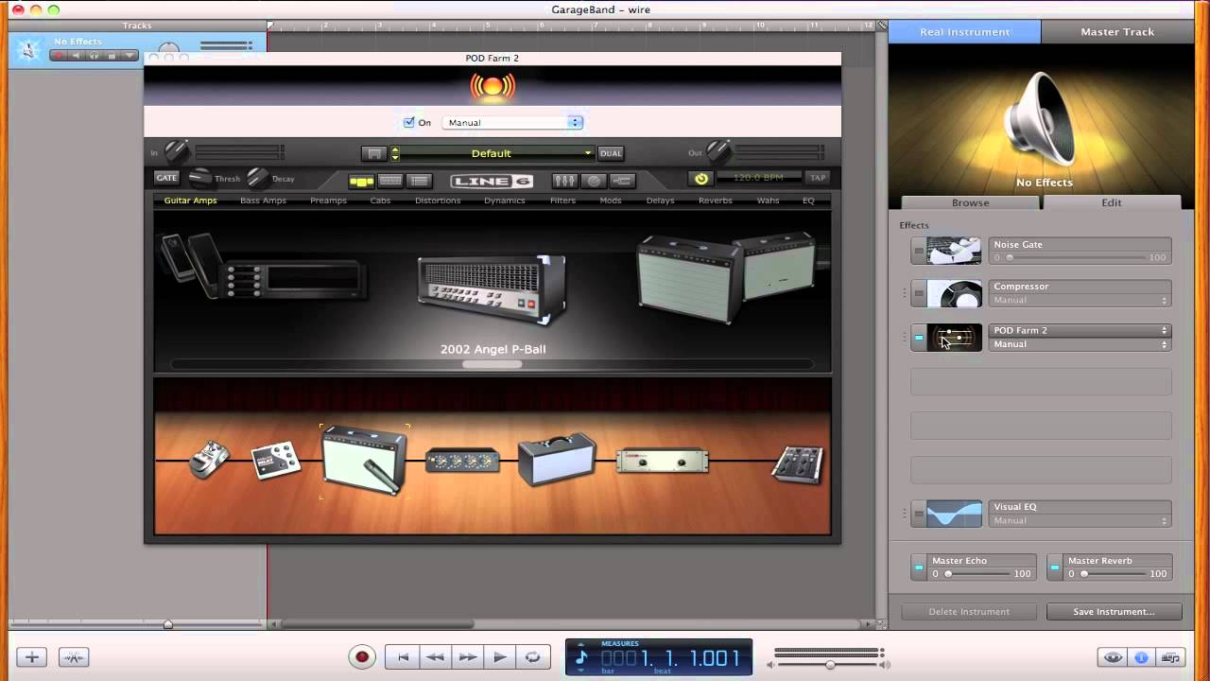Select the mixer at end of signal chain
The width and height of the screenshot is (1210, 681).
pyautogui.click(x=799, y=463)
